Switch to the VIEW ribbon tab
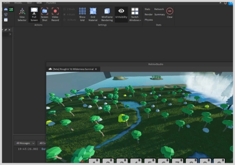 coord(39,3)
